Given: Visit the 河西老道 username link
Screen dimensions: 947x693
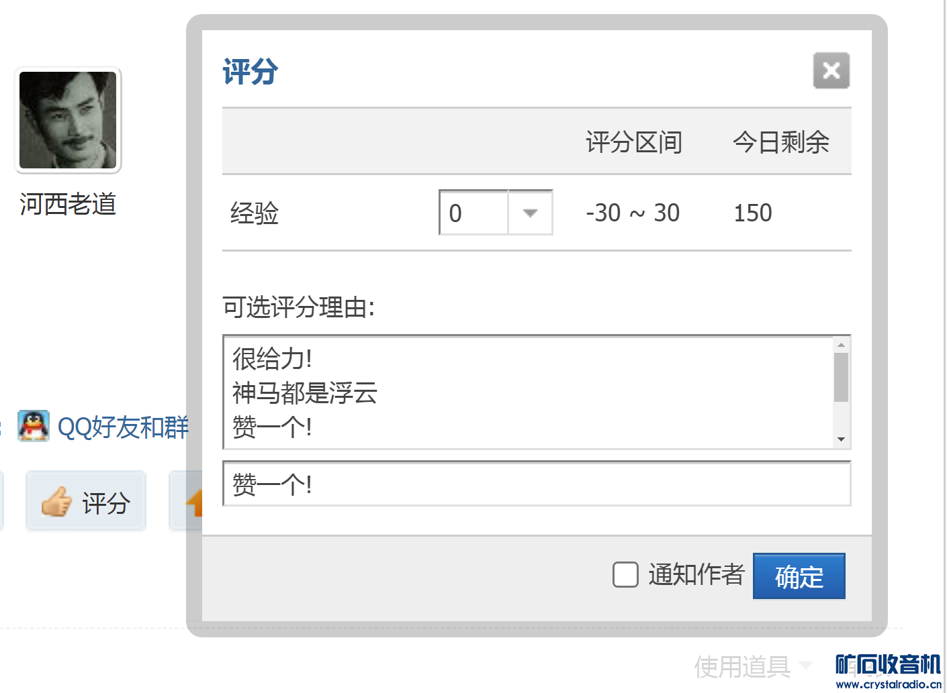Looking at the screenshot, I should [68, 204].
